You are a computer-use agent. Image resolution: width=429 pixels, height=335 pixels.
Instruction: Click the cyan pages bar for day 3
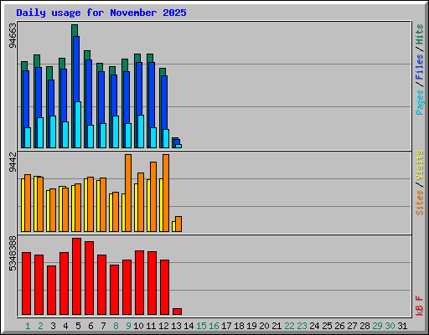click(x=53, y=131)
